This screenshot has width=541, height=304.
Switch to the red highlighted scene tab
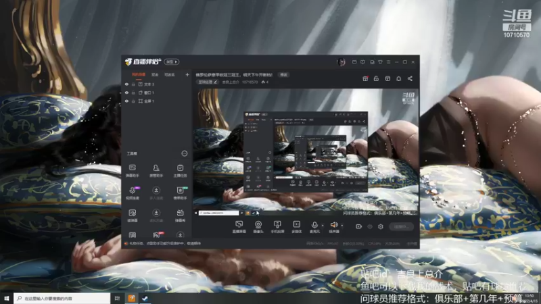(x=139, y=74)
